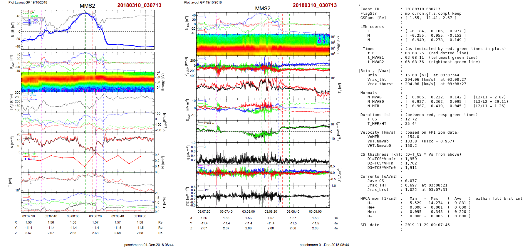The image size is (530, 247).
Task: Click the '(HTcc = 0.957)' annotation
Action: point(438,141)
